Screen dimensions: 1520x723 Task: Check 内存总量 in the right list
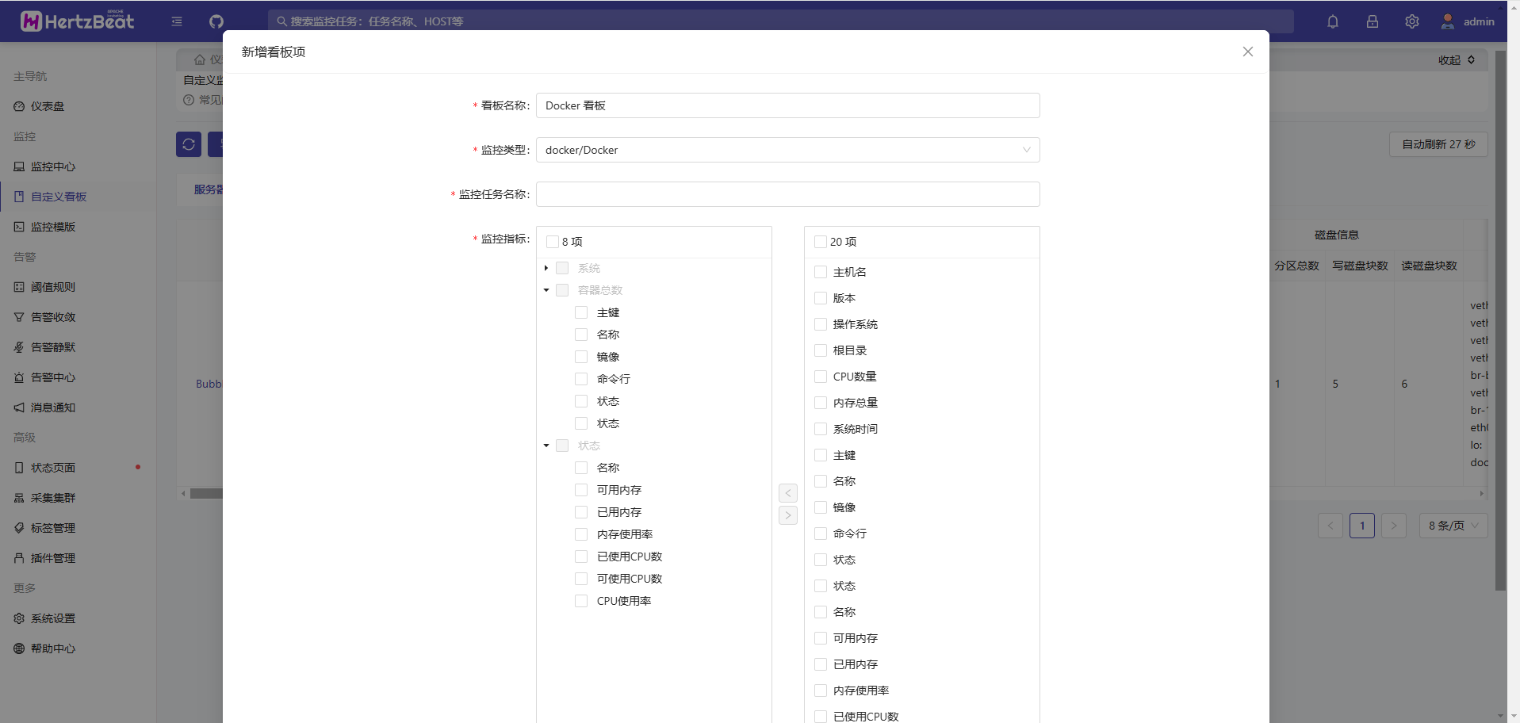coord(821,403)
